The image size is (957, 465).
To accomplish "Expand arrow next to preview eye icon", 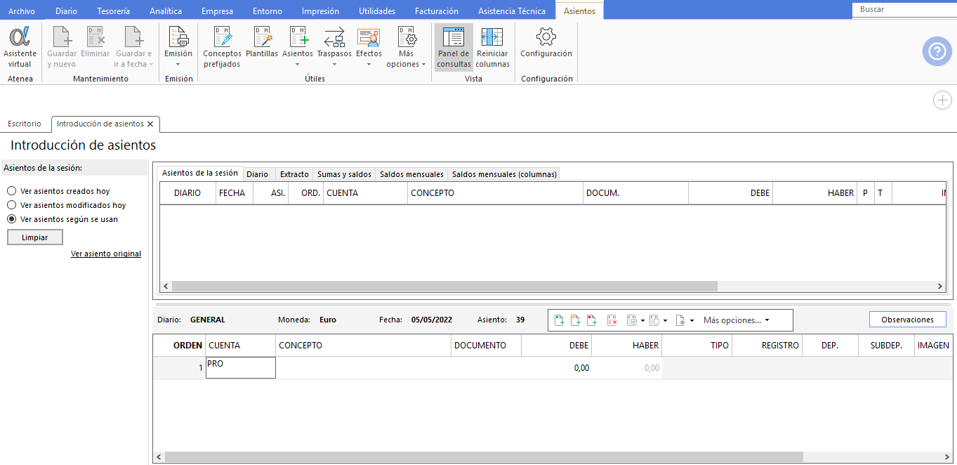I will click(x=692, y=320).
